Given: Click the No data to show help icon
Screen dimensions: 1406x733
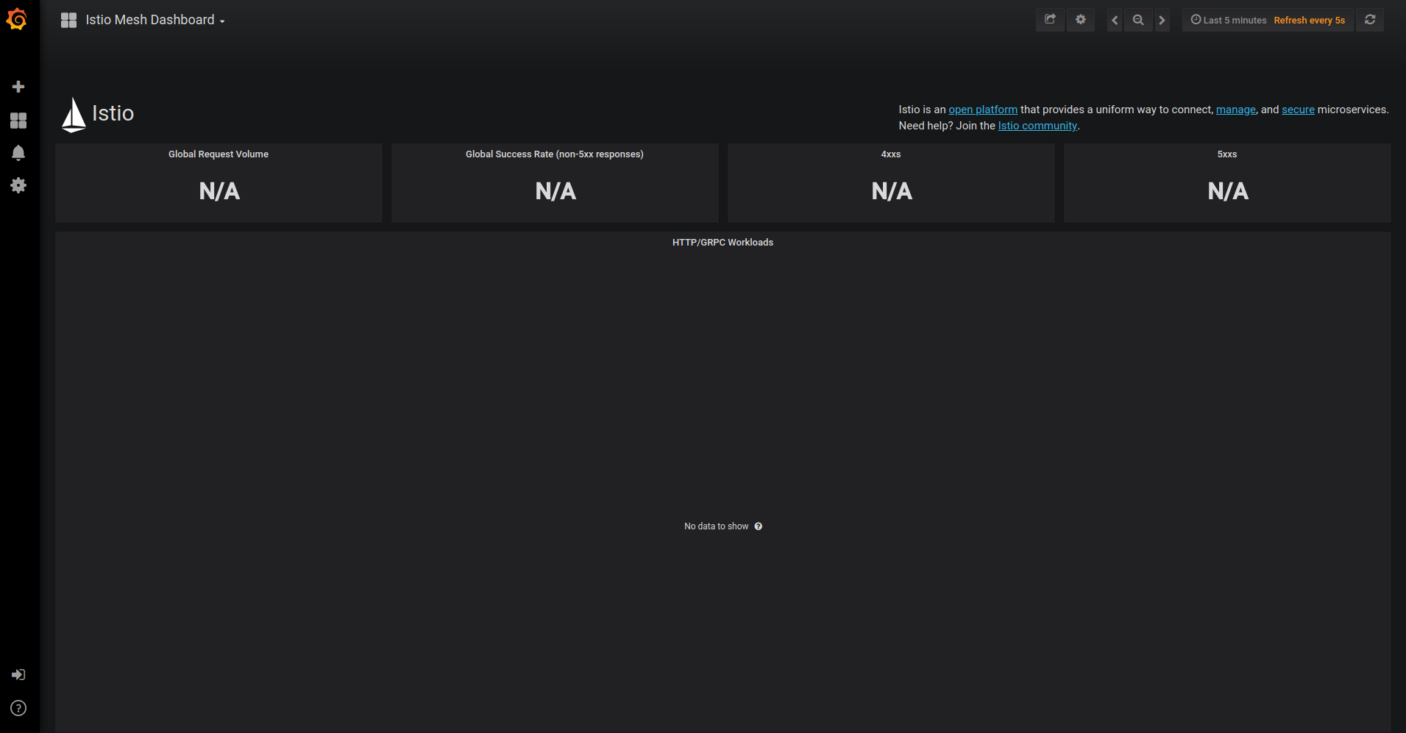Looking at the screenshot, I should pyautogui.click(x=759, y=526).
